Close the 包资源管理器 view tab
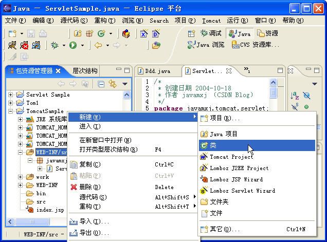Screen dimensions: 327x242 point(58,71)
